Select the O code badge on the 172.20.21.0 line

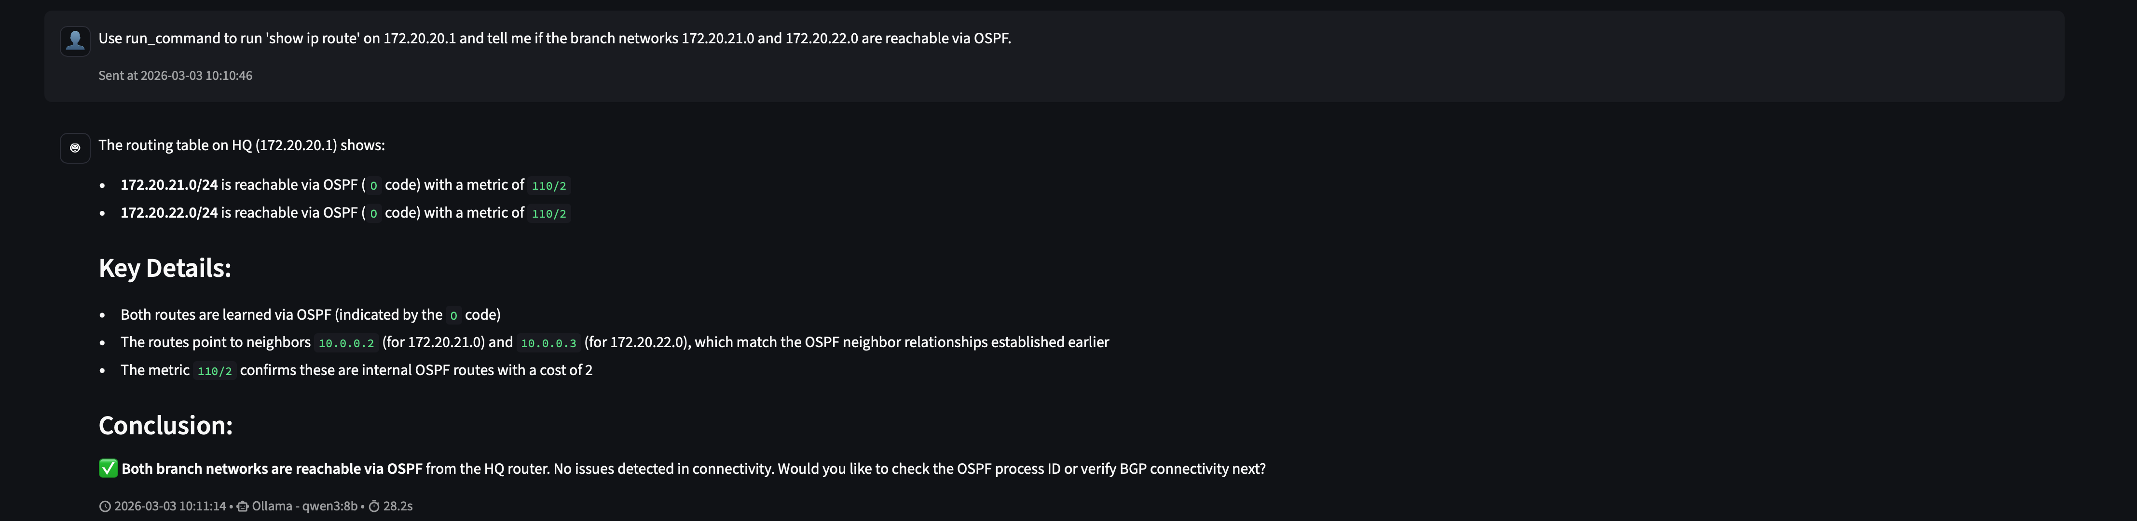pos(372,185)
